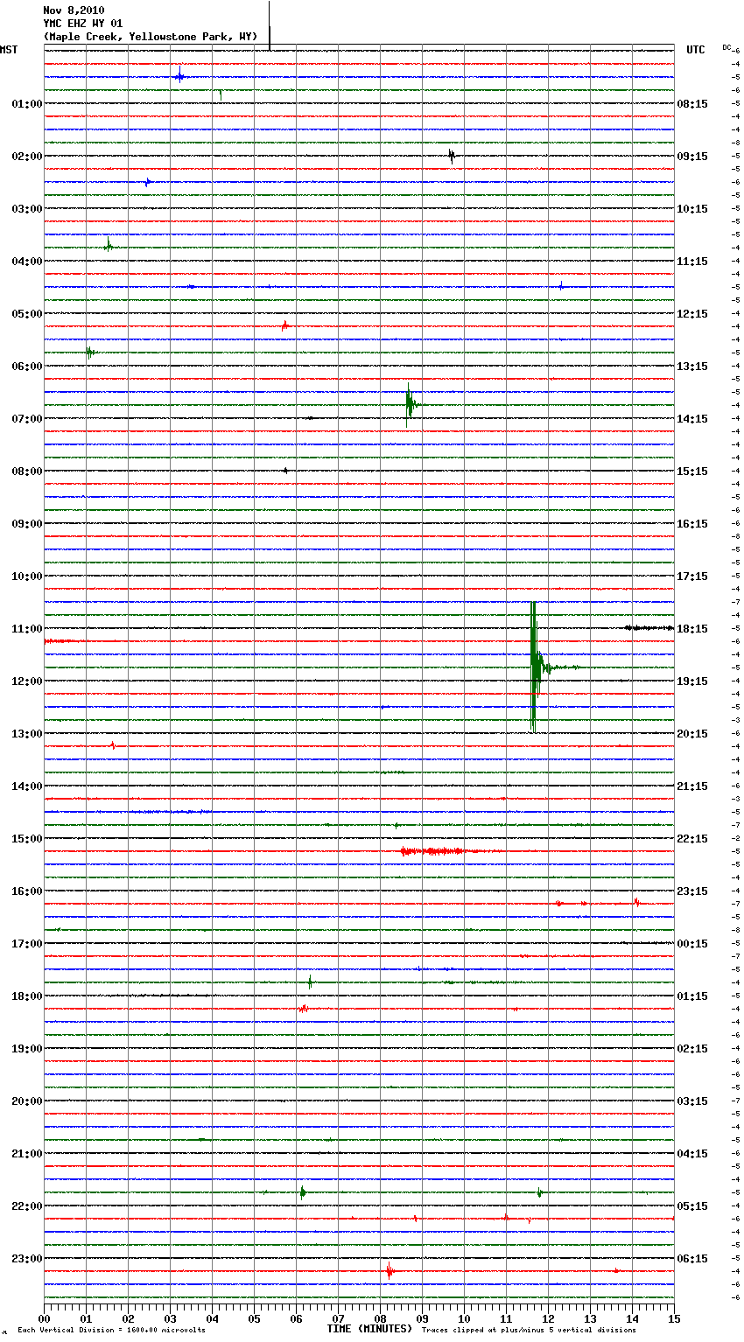Click the date heading 'Nov 8,2010'
Screen dimensions: 744x1342
[74, 10]
